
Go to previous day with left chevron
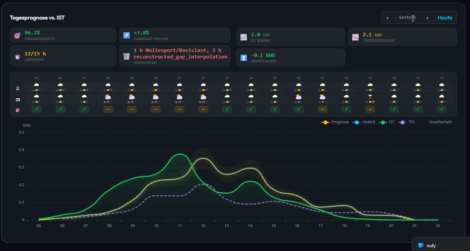pyautogui.click(x=388, y=18)
